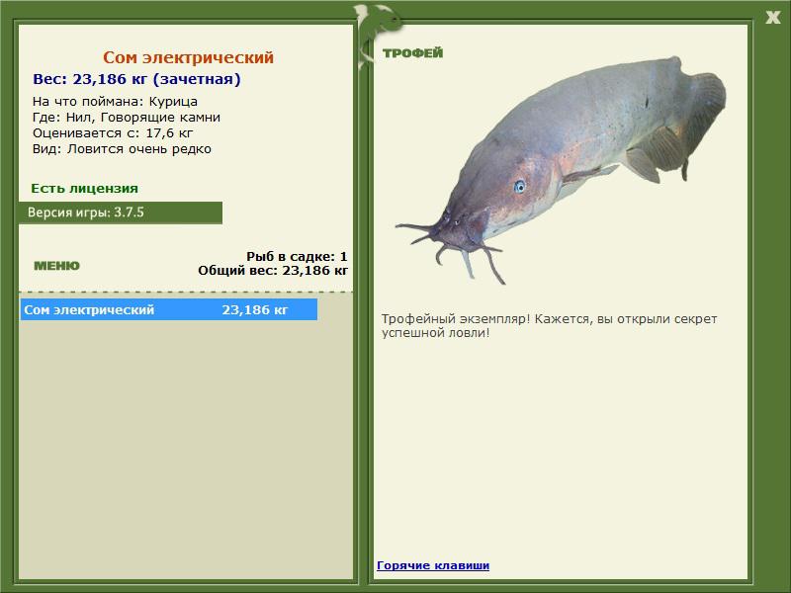
Task: Click the Вид: Ловится очень редко line
Action: coord(122,149)
